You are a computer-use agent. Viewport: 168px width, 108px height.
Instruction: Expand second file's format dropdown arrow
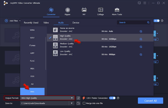(157, 56)
